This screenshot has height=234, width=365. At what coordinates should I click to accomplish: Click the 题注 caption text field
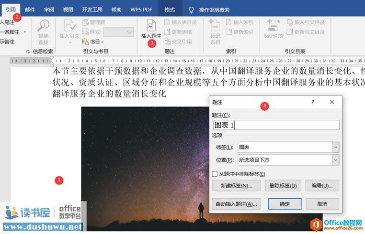(276, 125)
